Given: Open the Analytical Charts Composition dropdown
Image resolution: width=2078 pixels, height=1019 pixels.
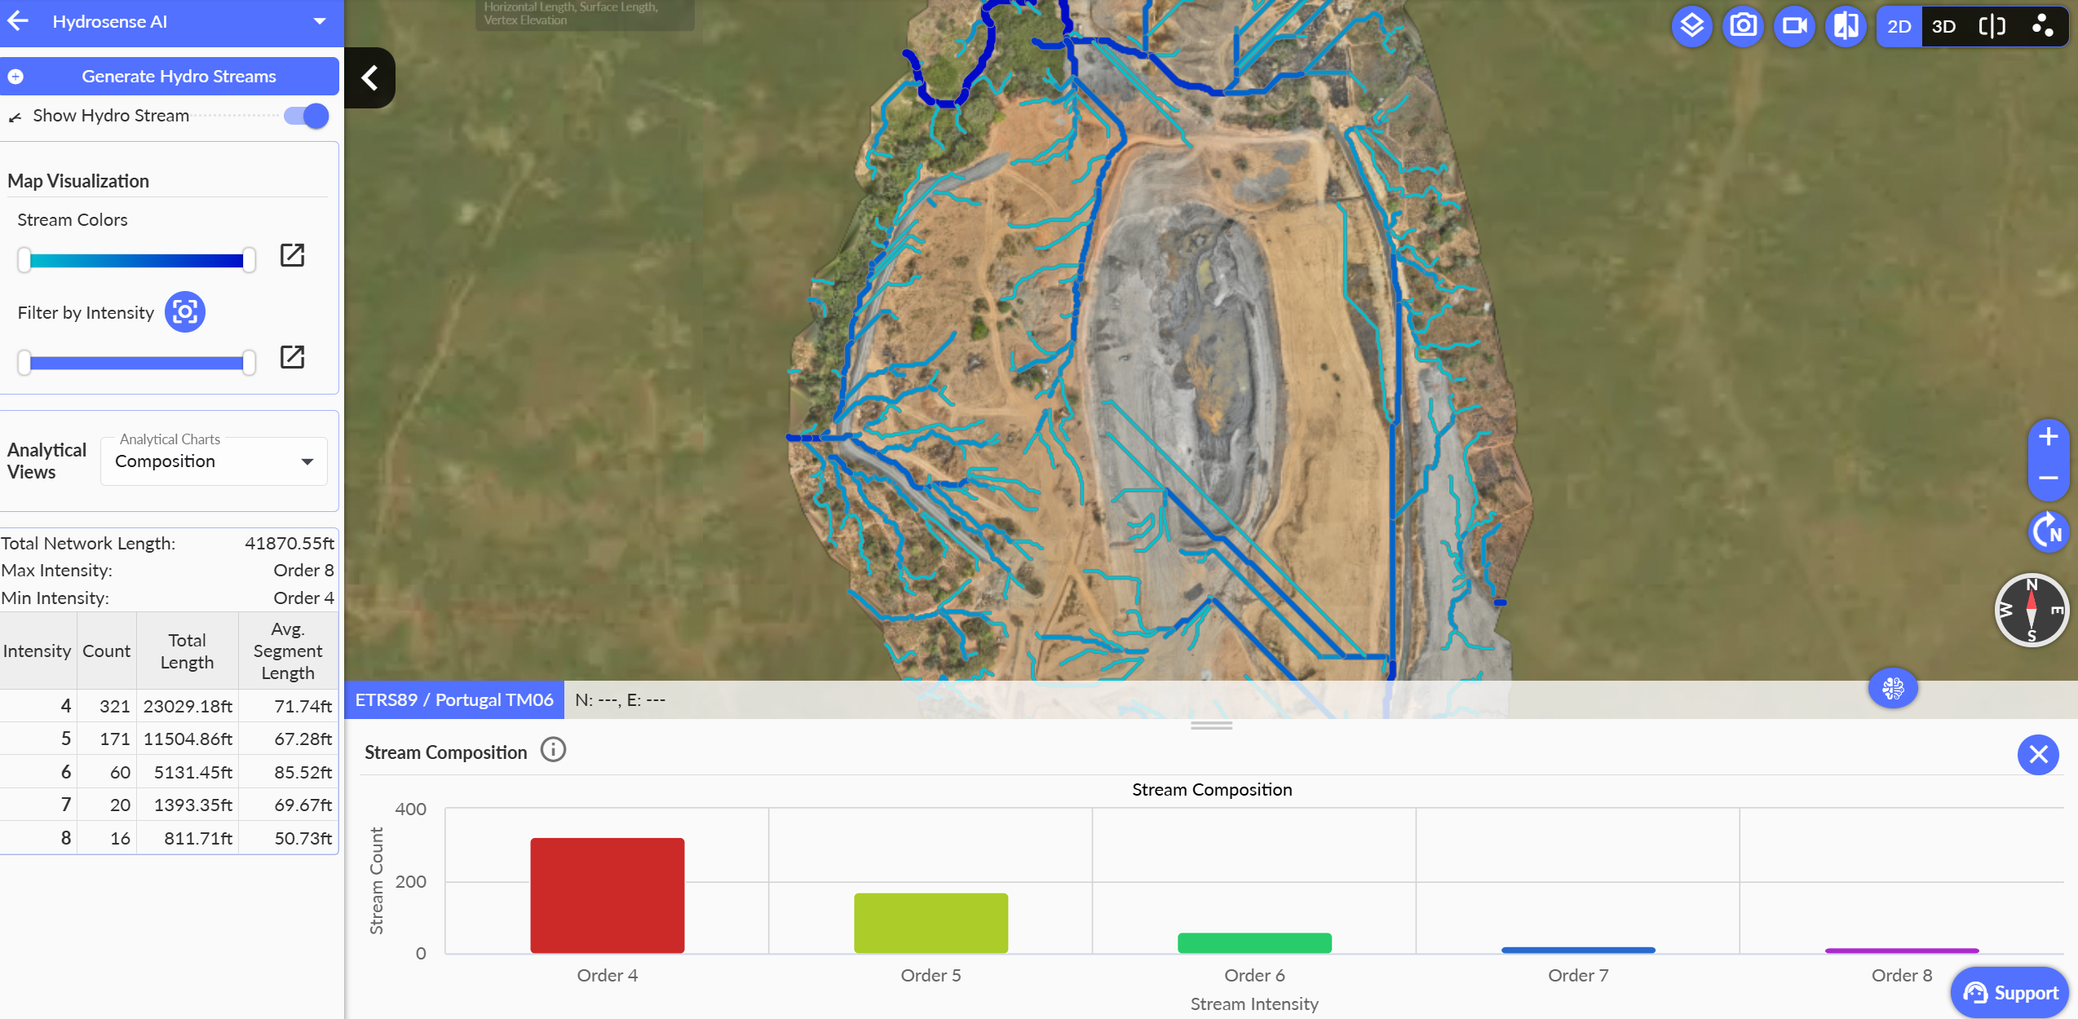Looking at the screenshot, I should coord(214,461).
